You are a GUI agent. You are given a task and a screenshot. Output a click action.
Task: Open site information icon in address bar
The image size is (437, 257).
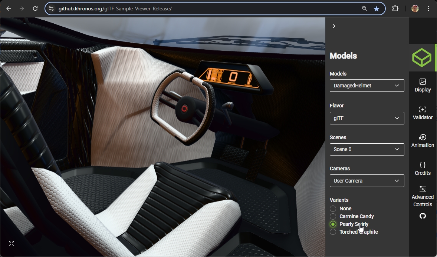(x=51, y=9)
